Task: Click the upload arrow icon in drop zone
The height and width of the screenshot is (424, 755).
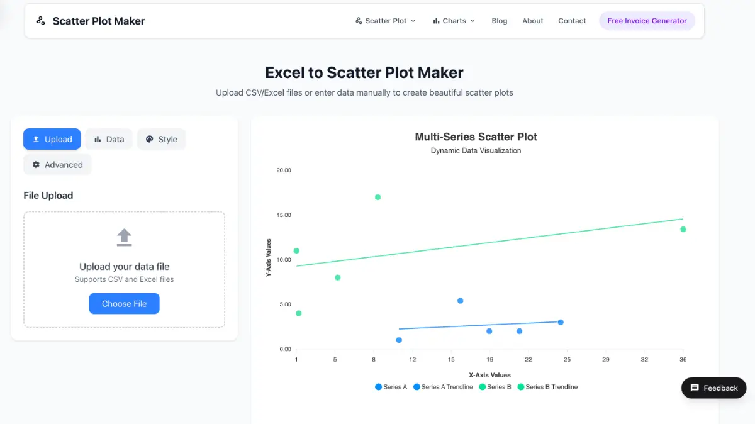Action: [125, 237]
